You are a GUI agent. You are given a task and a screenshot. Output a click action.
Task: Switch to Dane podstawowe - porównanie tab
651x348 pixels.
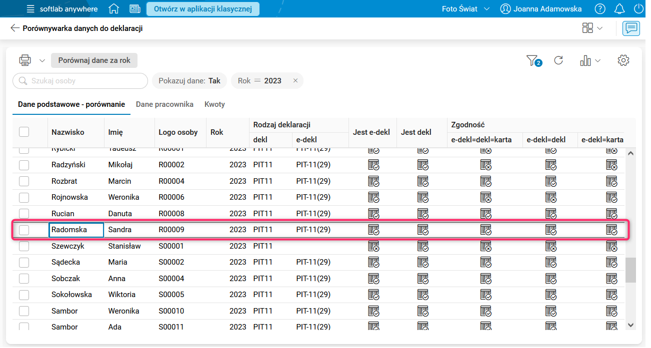(x=71, y=104)
